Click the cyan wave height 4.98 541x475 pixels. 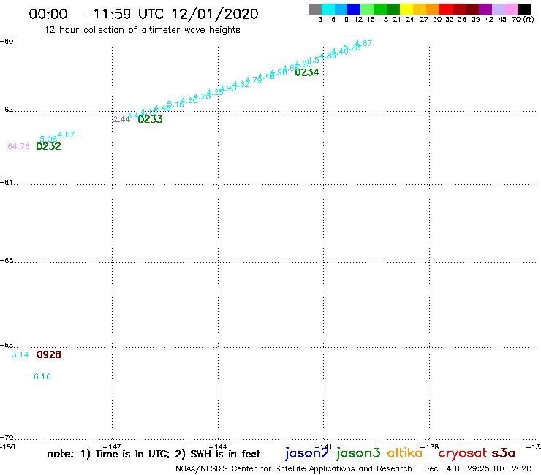click(x=279, y=72)
